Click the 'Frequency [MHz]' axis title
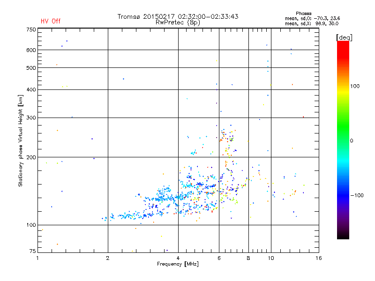Image resolution: width=375 pixels, height=281 pixels. pyautogui.click(x=178, y=264)
